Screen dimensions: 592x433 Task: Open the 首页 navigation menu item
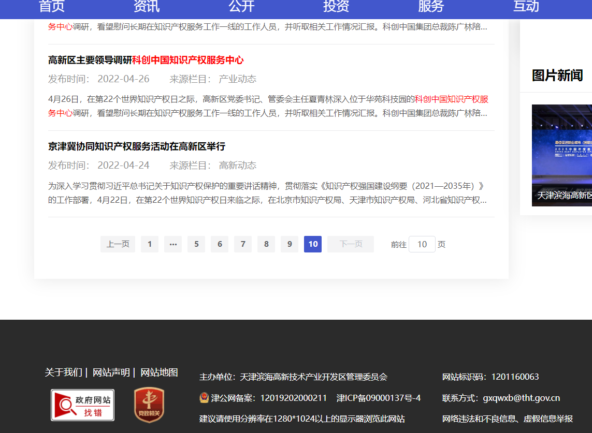pos(52,7)
